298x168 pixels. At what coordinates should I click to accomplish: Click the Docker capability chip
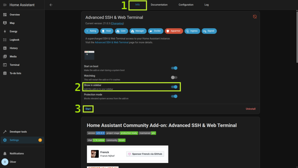coord(156,31)
